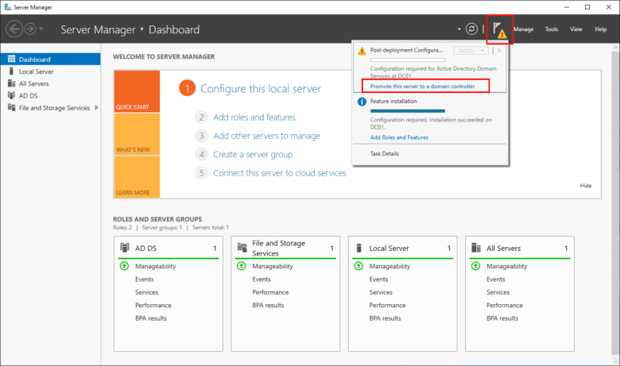
Task: Open Performance in the All Servers tile
Action: pos(505,305)
